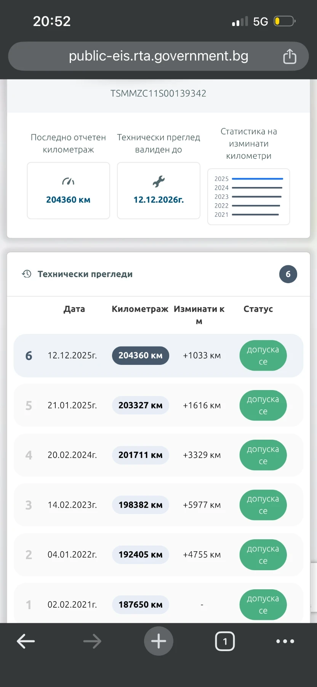The height and width of the screenshot is (687, 317).
Task: Tap the 203327 км mileage badge
Action: click(140, 405)
